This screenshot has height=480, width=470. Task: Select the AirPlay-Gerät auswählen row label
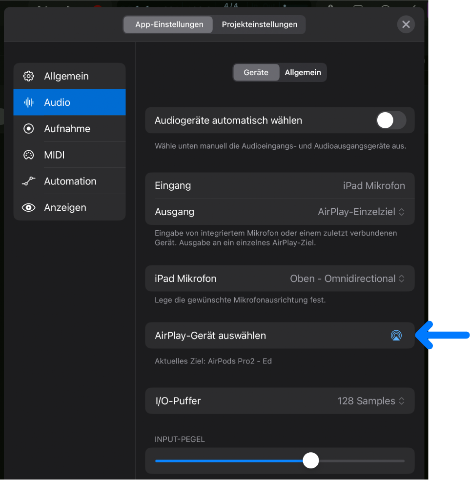point(210,336)
